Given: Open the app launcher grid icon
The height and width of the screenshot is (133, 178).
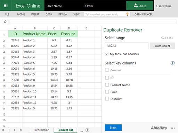Looking at the screenshot, I should pos(6,6).
